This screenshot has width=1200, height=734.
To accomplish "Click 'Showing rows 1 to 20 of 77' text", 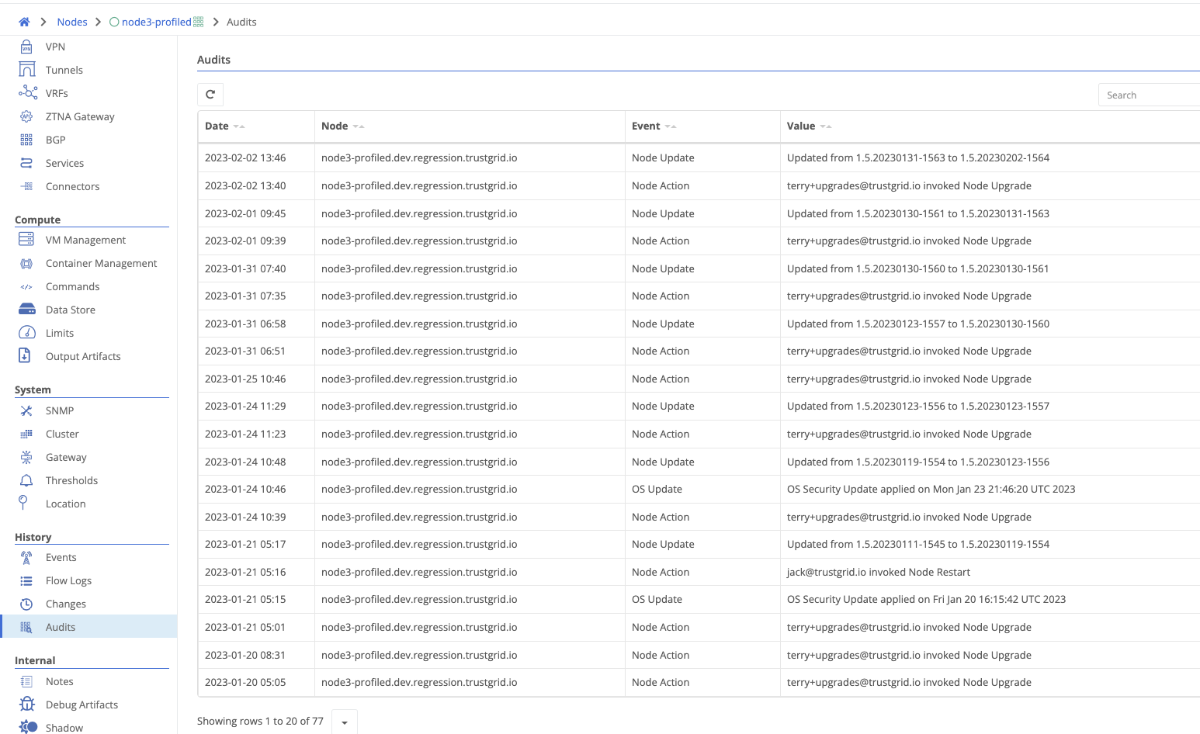I will pos(260,721).
